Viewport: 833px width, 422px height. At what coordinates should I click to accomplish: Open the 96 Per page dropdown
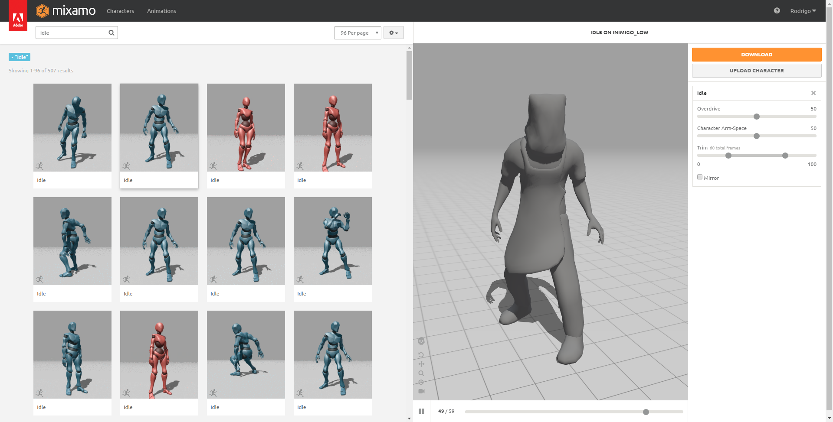click(x=357, y=33)
